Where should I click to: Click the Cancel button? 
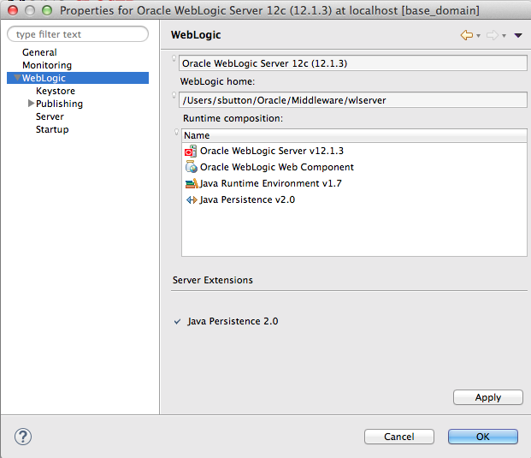click(399, 437)
